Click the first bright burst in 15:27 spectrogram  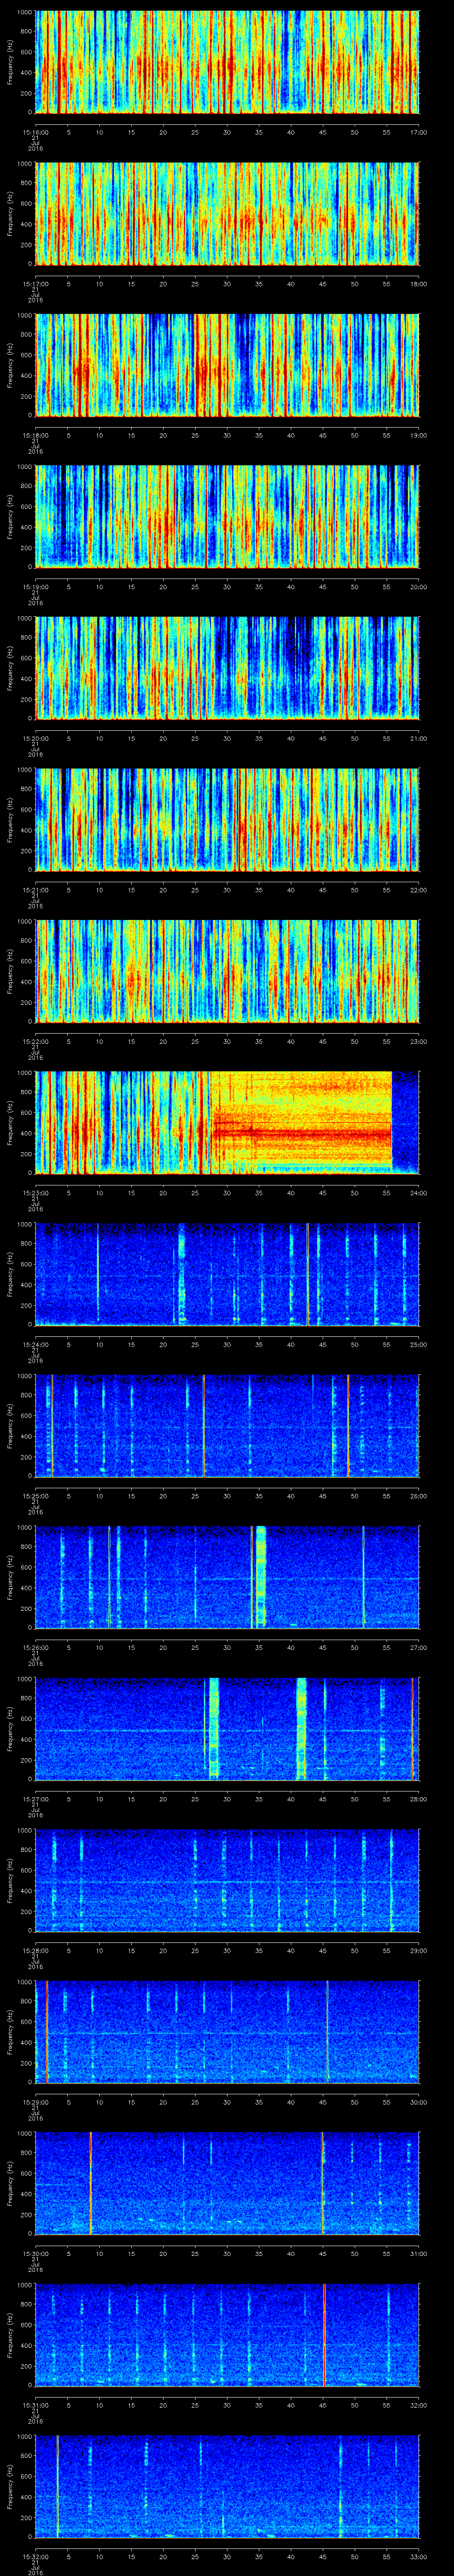click(212, 1727)
